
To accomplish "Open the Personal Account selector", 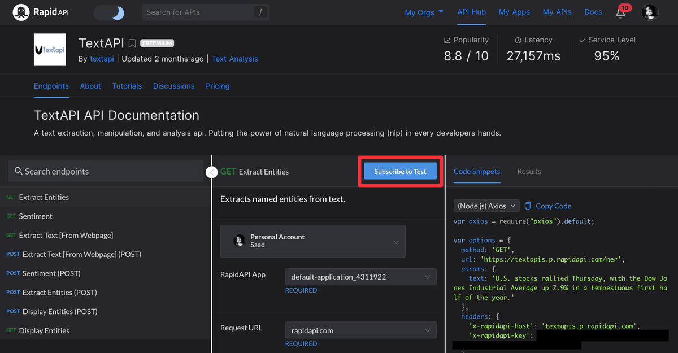I will (313, 241).
